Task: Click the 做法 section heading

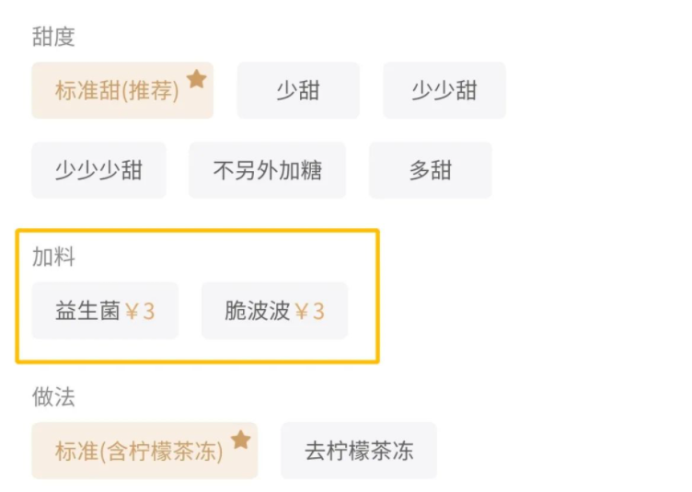Action: pyautogui.click(x=53, y=397)
